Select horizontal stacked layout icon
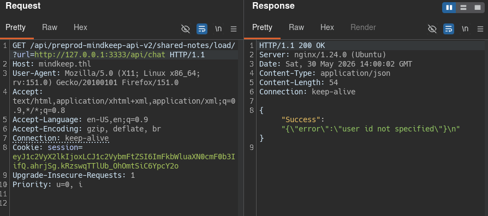The image size is (488, 216). (463, 8)
